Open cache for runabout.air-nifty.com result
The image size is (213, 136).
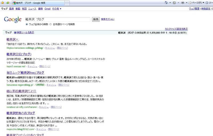[44, 107]
